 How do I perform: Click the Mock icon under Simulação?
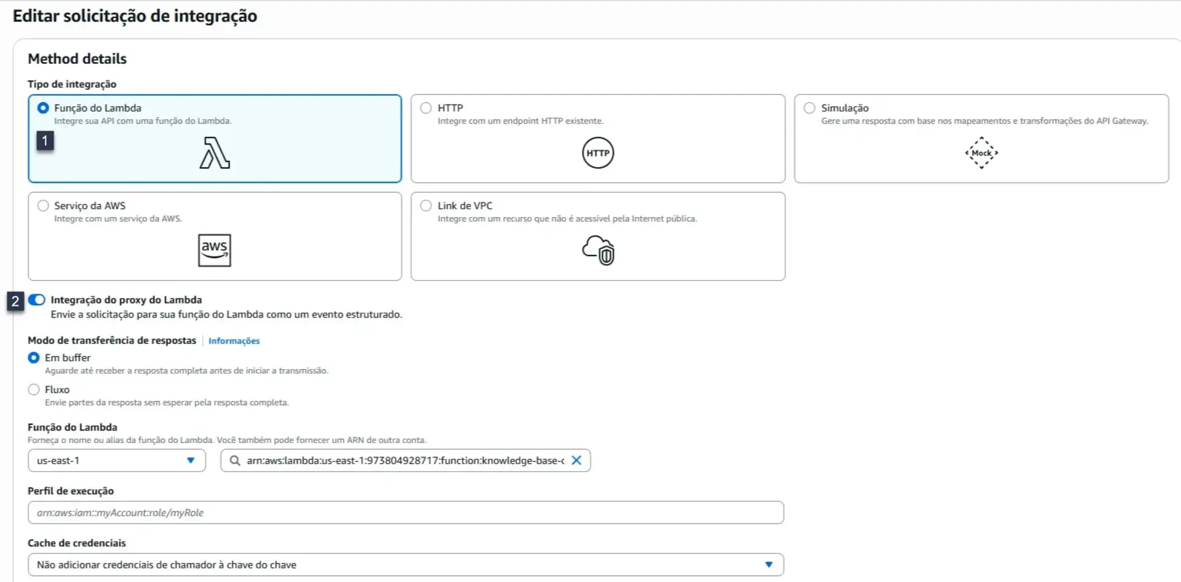(x=981, y=153)
